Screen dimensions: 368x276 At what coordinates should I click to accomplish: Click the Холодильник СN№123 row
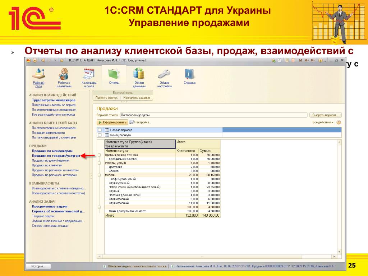tap(162, 159)
